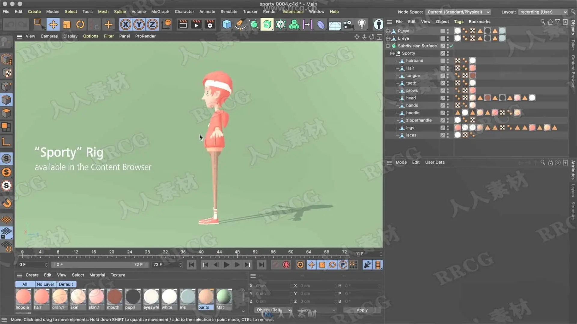
Task: Click the Light object icon
Action: click(362, 24)
